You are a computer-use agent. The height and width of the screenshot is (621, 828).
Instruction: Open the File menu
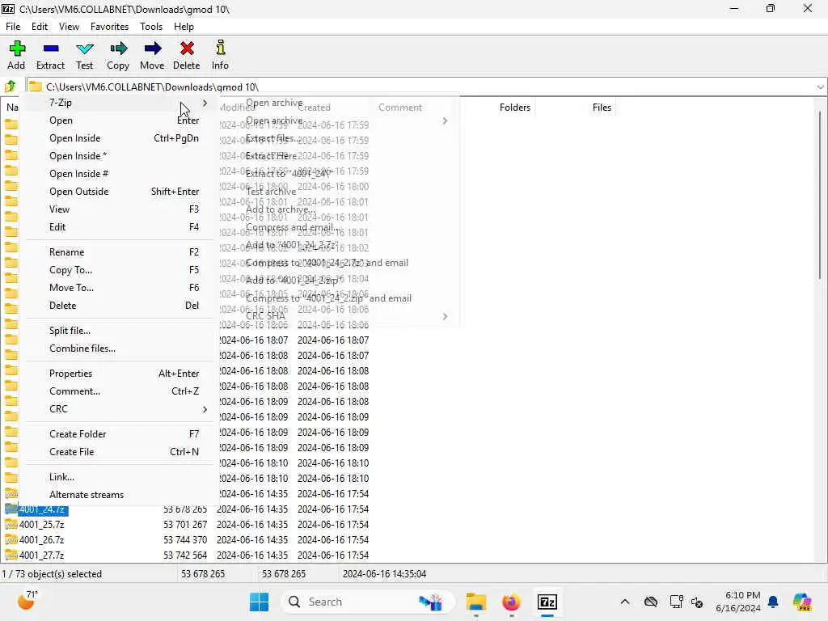pos(13,27)
